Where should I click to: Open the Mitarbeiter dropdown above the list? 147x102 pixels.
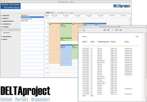[25, 15]
